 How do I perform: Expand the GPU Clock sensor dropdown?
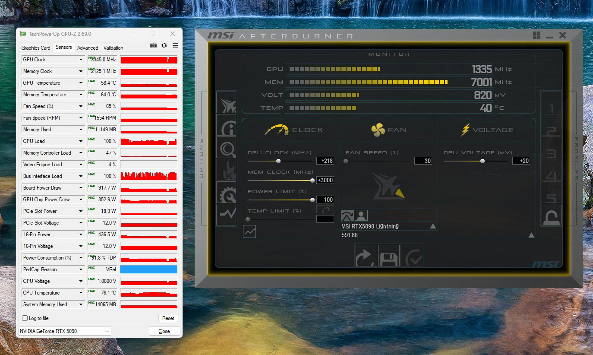tap(81, 60)
